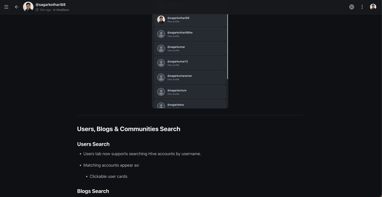The image size is (382, 197).
Task: Go back with the left arrow icon
Action: (17, 7)
